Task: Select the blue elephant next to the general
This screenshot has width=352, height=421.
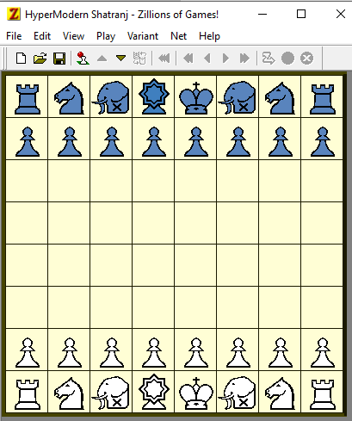Action: tap(111, 97)
